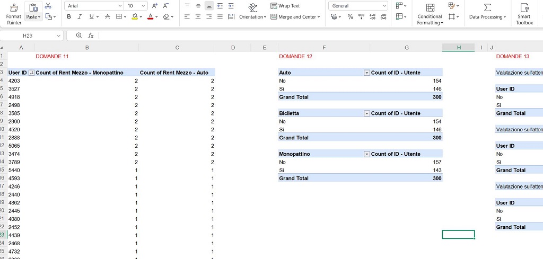Align text to top of cell

click(187, 6)
